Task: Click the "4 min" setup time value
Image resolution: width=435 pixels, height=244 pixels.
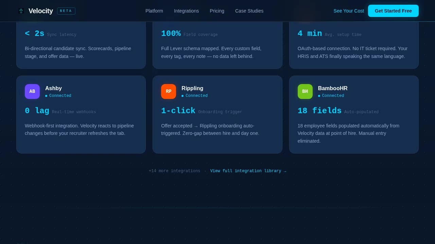Action: coord(310,34)
